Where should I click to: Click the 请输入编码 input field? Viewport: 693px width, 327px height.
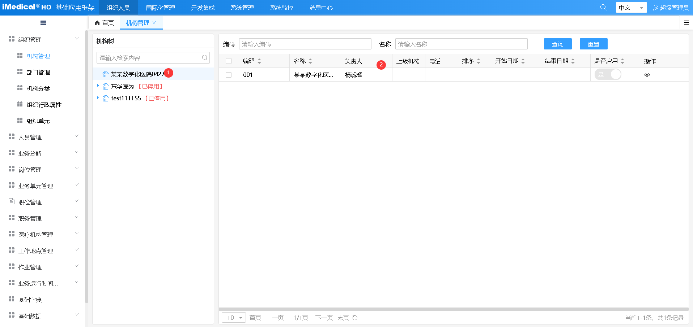point(305,44)
